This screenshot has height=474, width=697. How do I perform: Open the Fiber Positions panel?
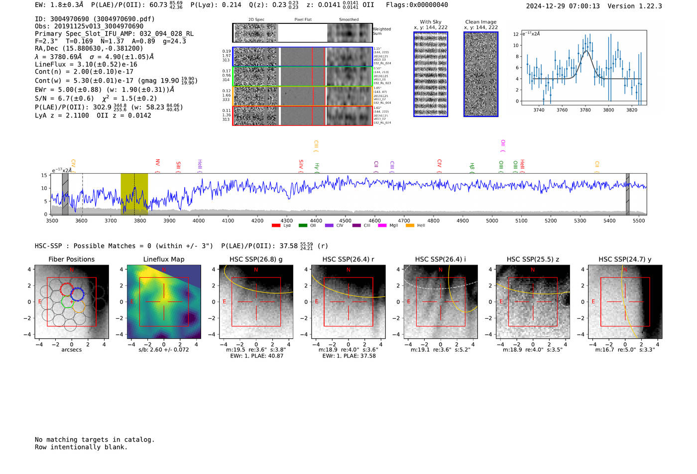pyautogui.click(x=72, y=302)
